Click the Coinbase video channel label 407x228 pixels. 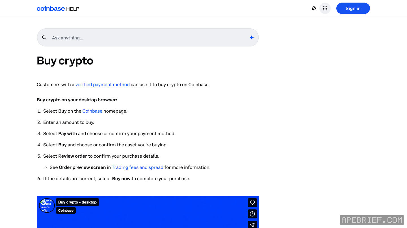(66, 211)
